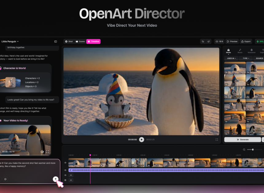Click the purple audio waveform clip
The image size is (264, 193).
pos(166,170)
